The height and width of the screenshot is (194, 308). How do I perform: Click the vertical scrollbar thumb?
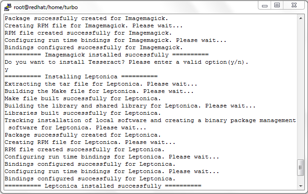point(301,168)
